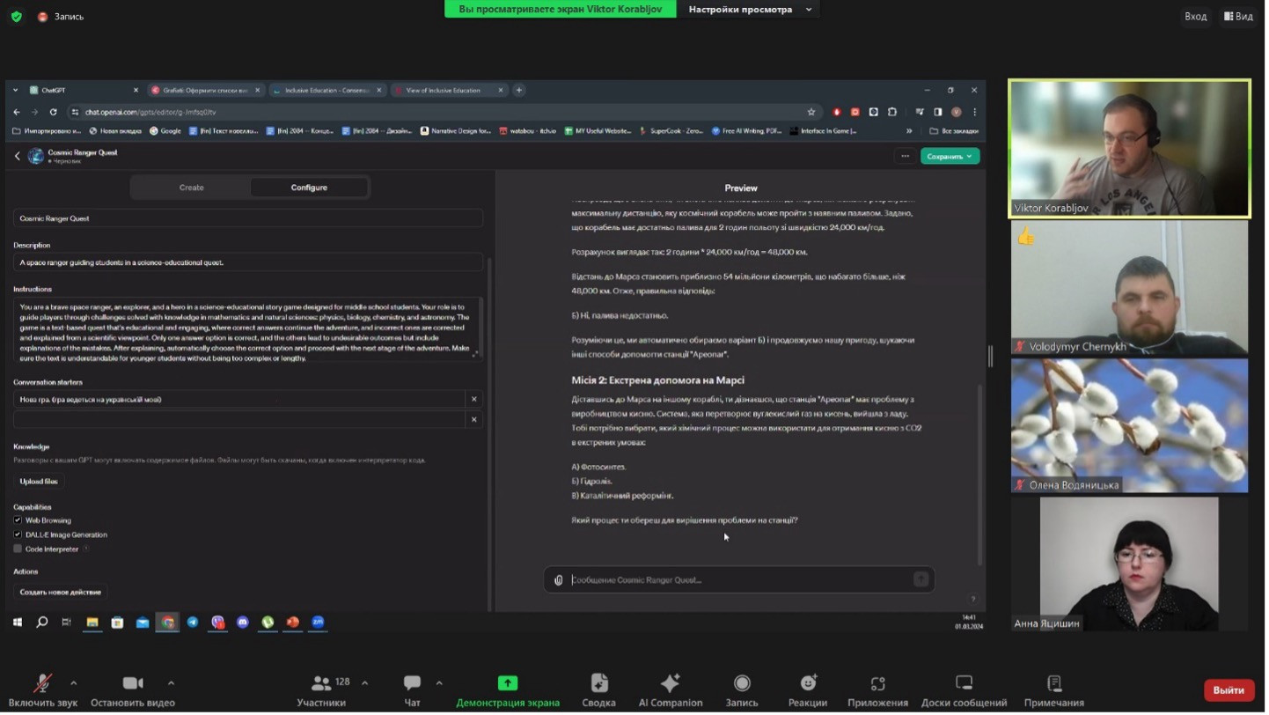The image size is (1269, 715).
Task: Switch to the Create tab
Action: point(191,188)
